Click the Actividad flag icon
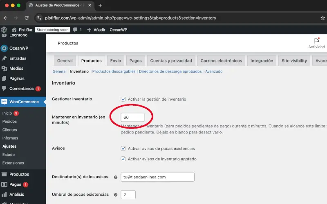 coord(316,41)
